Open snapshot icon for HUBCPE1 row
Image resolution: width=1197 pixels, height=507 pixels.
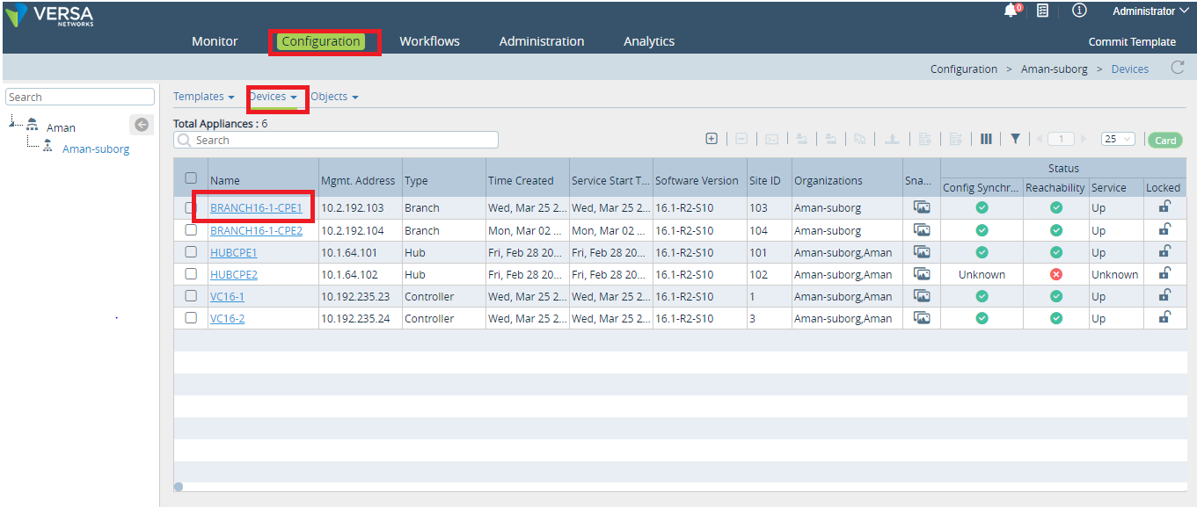click(x=921, y=251)
